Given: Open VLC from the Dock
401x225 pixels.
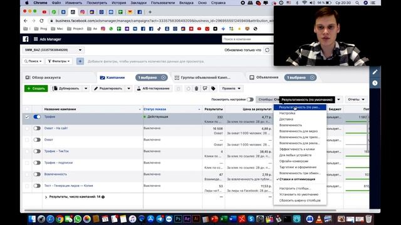Looking at the screenshot, I should tap(319, 219).
